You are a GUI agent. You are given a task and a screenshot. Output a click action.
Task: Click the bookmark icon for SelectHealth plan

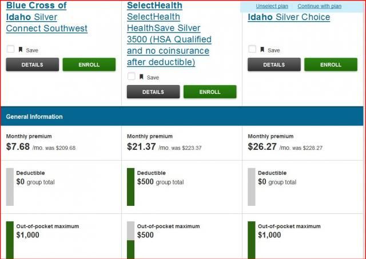(x=141, y=77)
